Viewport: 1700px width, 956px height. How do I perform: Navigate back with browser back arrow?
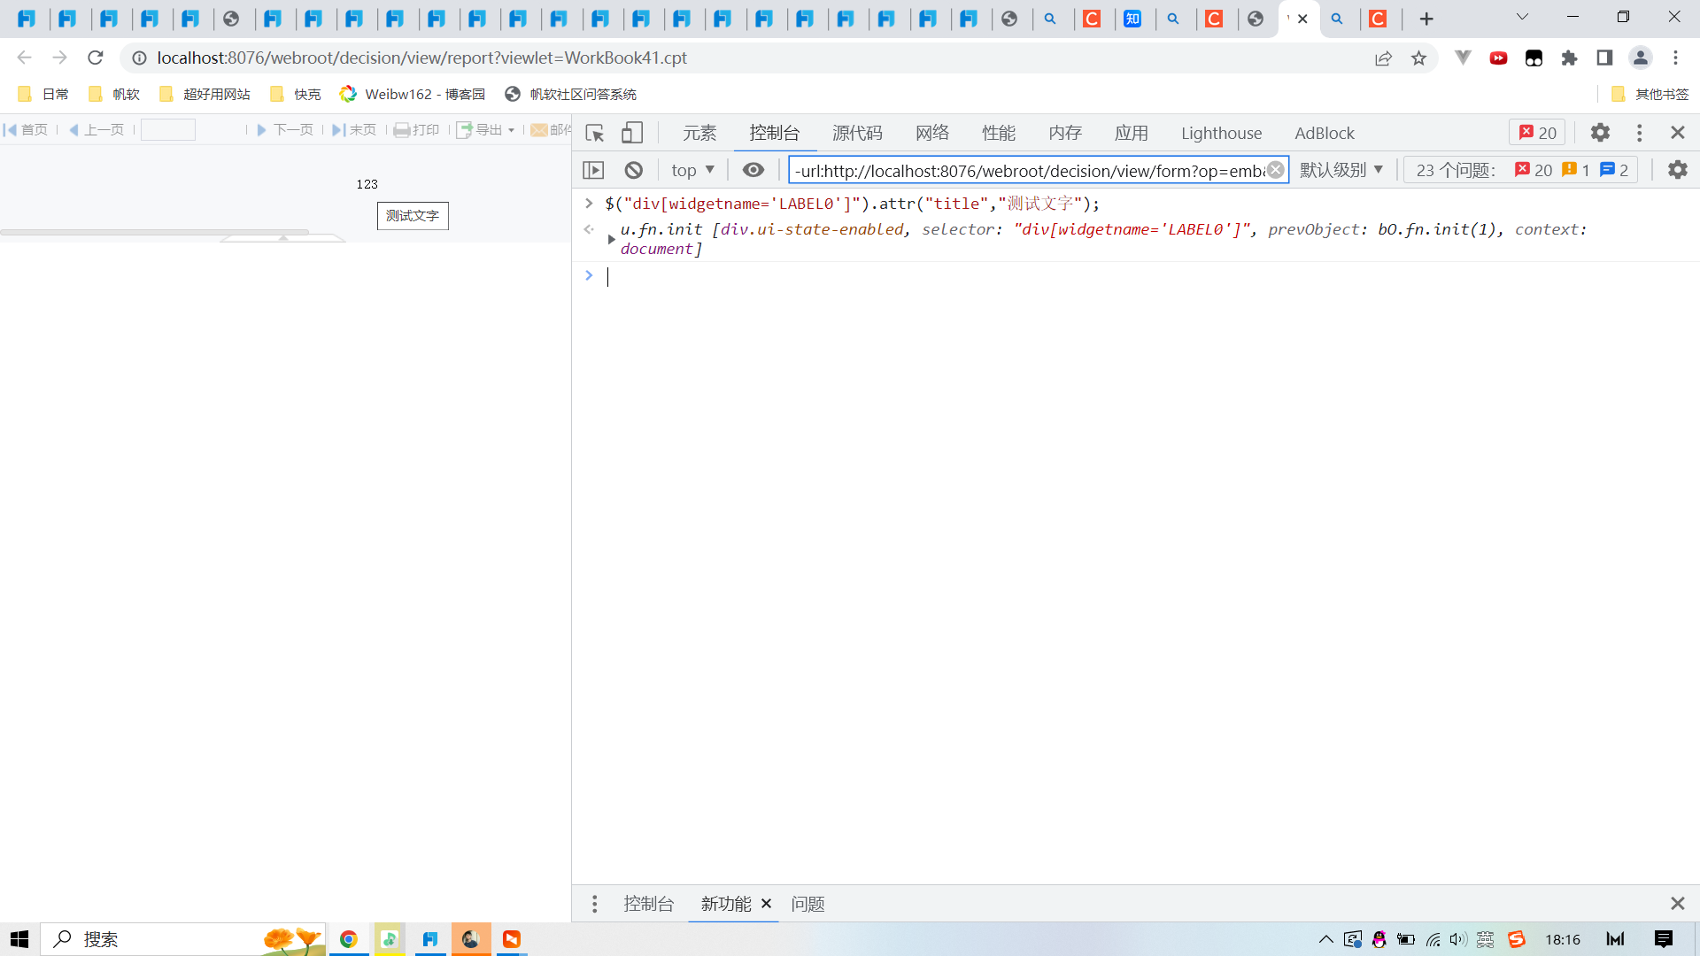point(24,58)
